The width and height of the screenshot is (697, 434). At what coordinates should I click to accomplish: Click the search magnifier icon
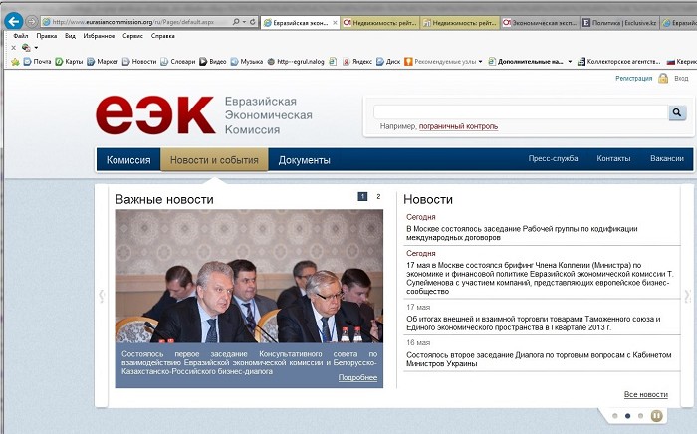[x=677, y=113]
